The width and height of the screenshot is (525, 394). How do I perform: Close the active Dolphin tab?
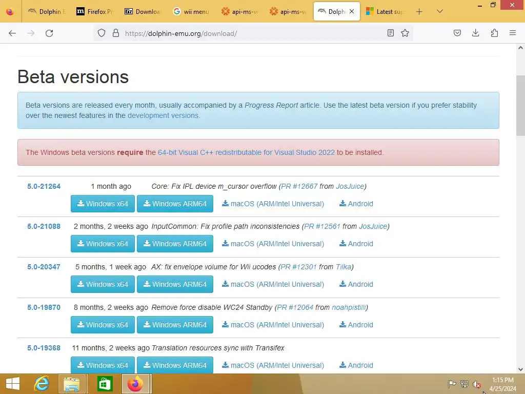[352, 11]
